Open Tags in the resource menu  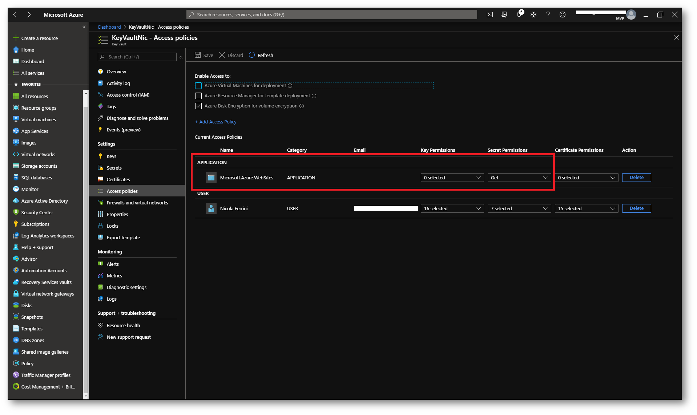click(x=111, y=106)
